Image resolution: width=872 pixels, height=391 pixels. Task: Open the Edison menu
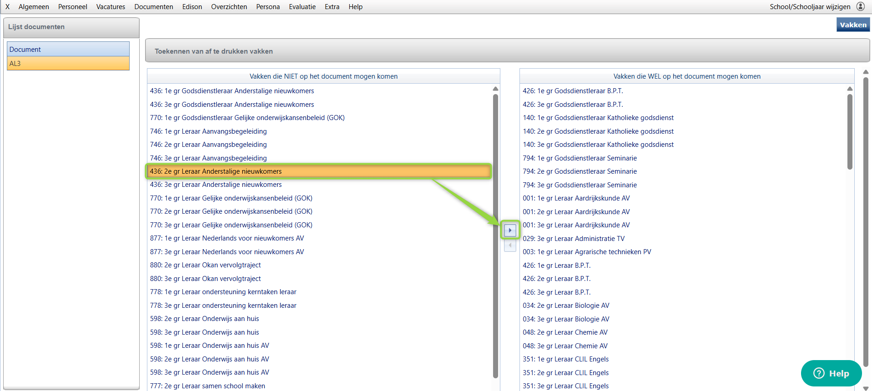pyautogui.click(x=192, y=7)
